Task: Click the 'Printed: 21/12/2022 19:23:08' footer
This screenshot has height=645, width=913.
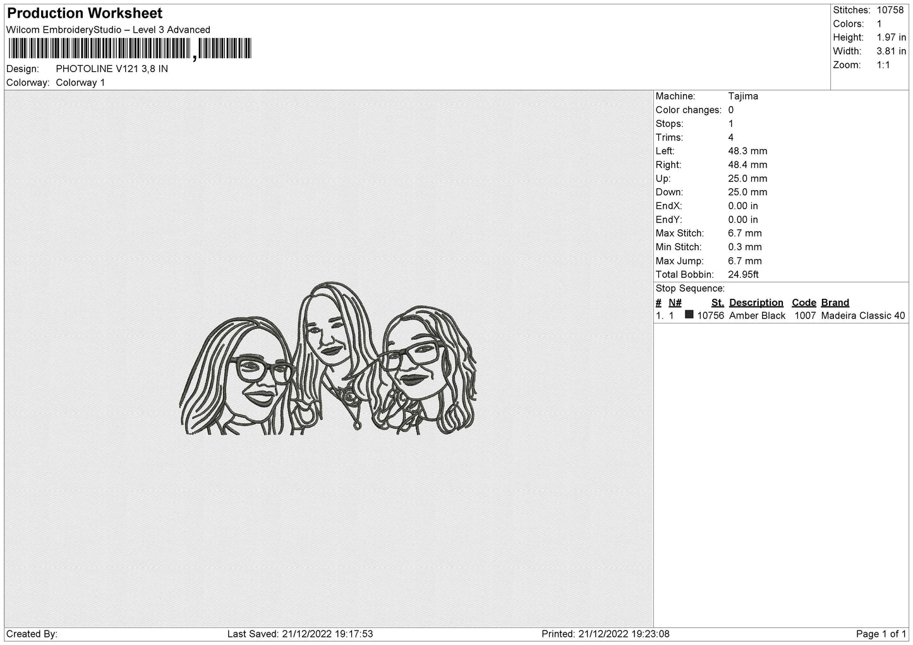Action: (x=605, y=635)
